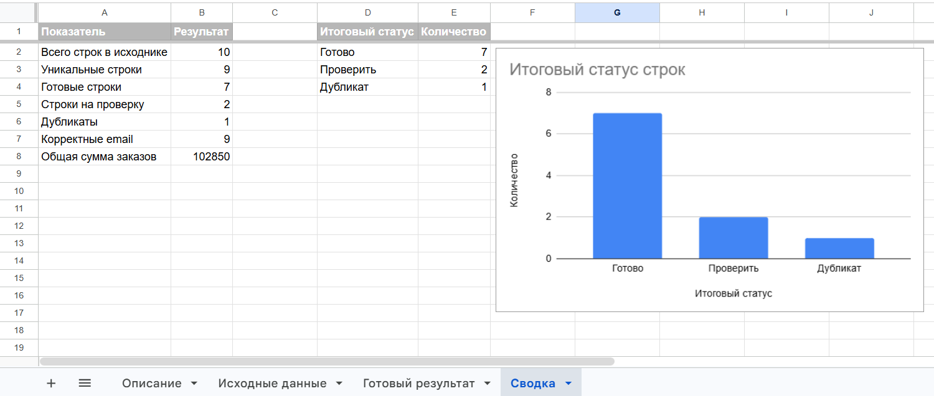Click the Дубликат bar in the chart

pos(839,249)
